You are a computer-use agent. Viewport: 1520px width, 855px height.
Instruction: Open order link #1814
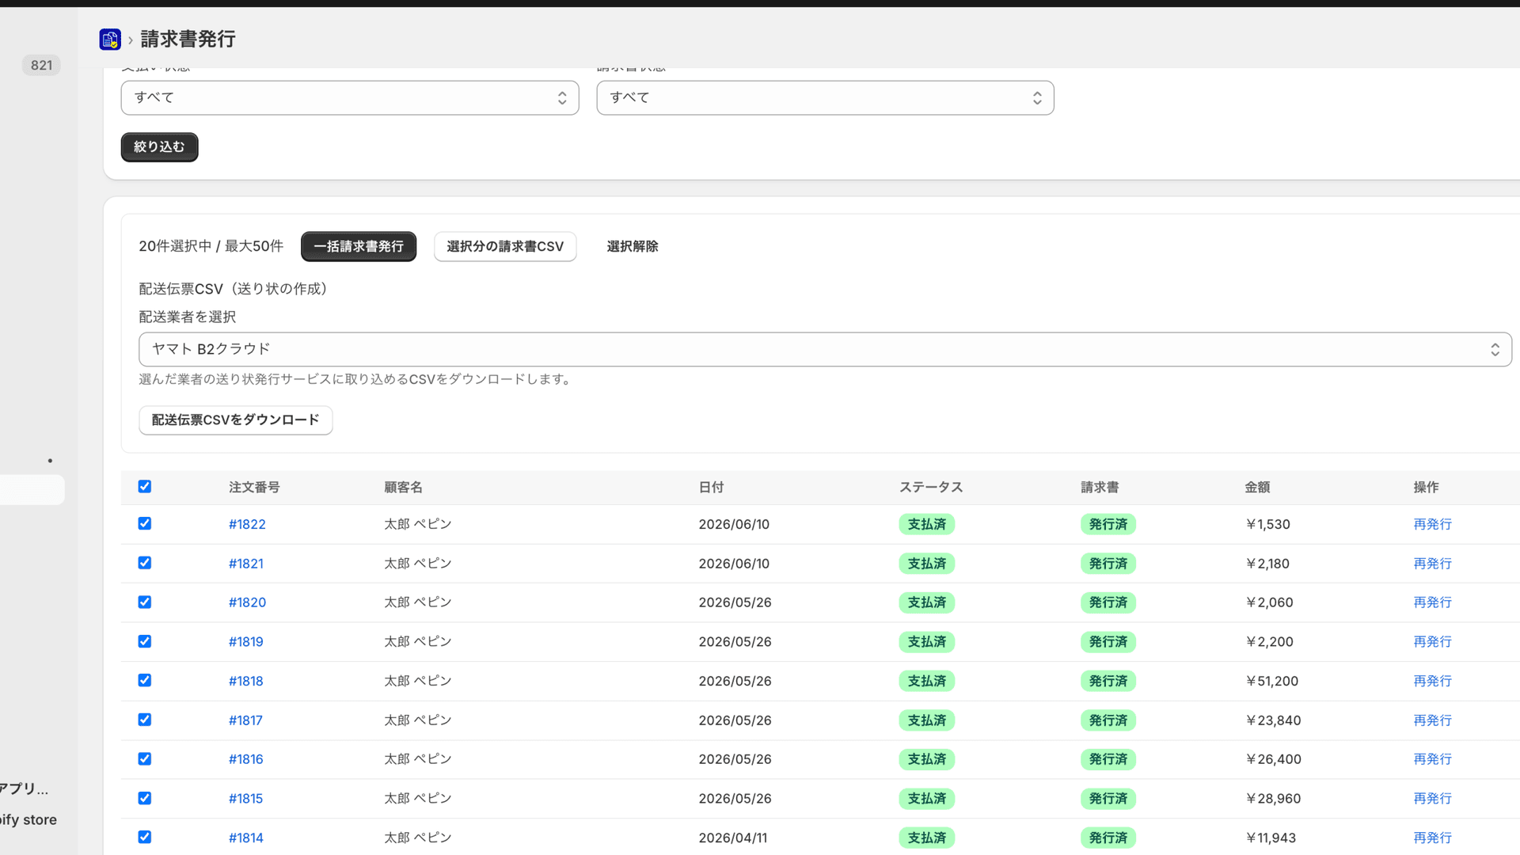pos(246,838)
